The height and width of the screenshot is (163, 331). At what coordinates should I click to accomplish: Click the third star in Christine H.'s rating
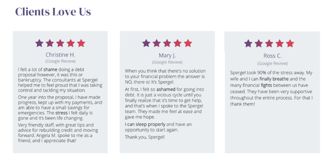(60, 43)
